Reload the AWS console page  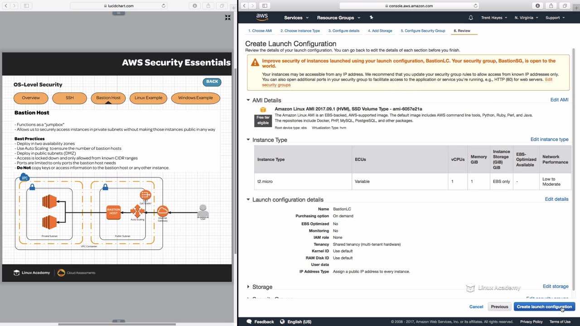[475, 6]
